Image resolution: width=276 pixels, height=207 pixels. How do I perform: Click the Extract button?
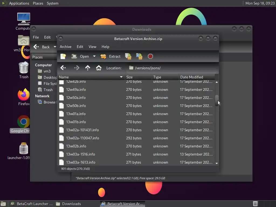110,56
